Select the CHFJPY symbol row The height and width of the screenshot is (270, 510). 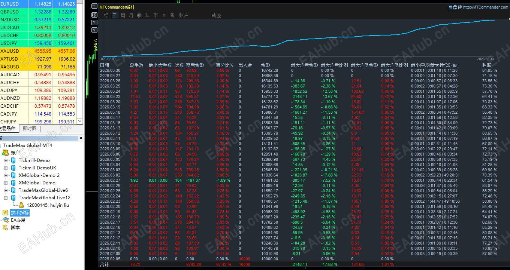coord(38,122)
